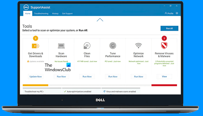Click the Scan Hardware laptop icon
203x116 pixels.
point(61,46)
